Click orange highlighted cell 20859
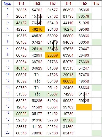 click(53, 55)
